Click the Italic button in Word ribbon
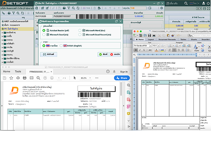Image resolution: width=211 pixels, height=141 pixels. (140, 50)
